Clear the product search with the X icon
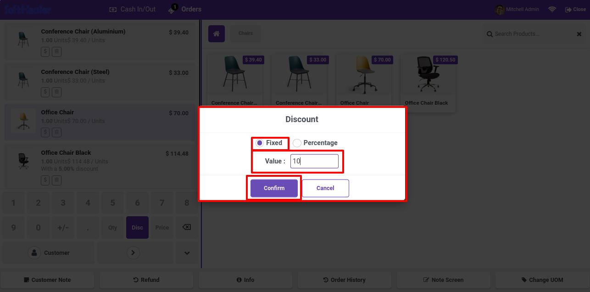Viewport: 590px width, 292px height. 579,34
